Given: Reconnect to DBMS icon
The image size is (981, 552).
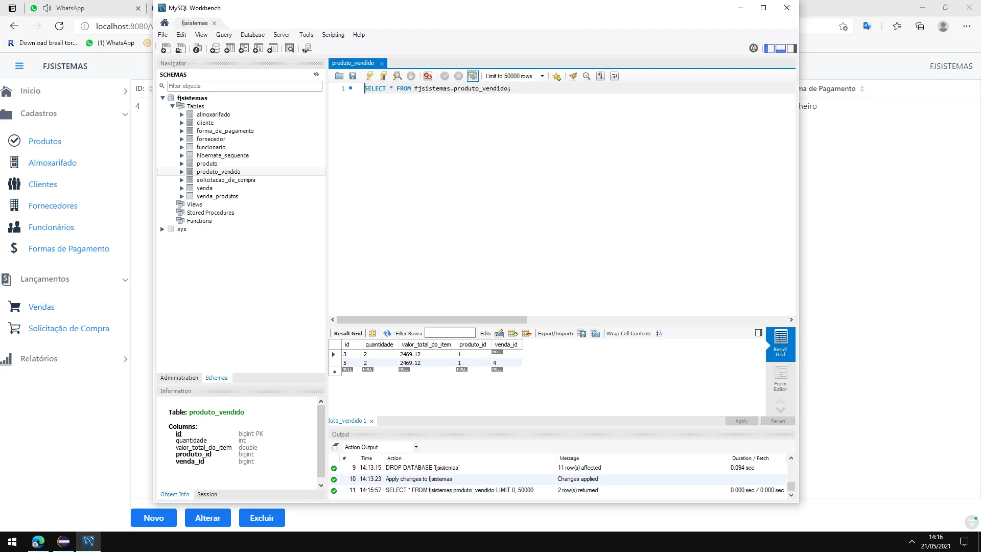Looking at the screenshot, I should tap(307, 48).
